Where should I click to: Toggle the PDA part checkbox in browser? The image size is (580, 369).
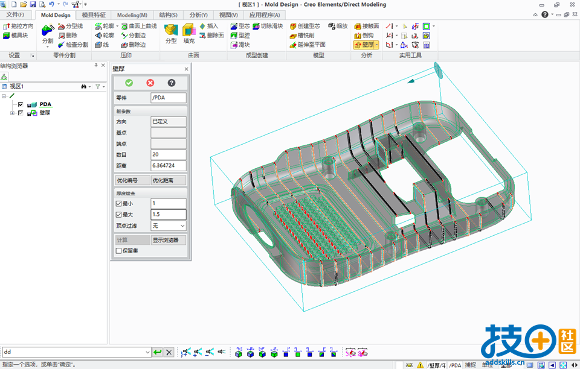coord(21,104)
